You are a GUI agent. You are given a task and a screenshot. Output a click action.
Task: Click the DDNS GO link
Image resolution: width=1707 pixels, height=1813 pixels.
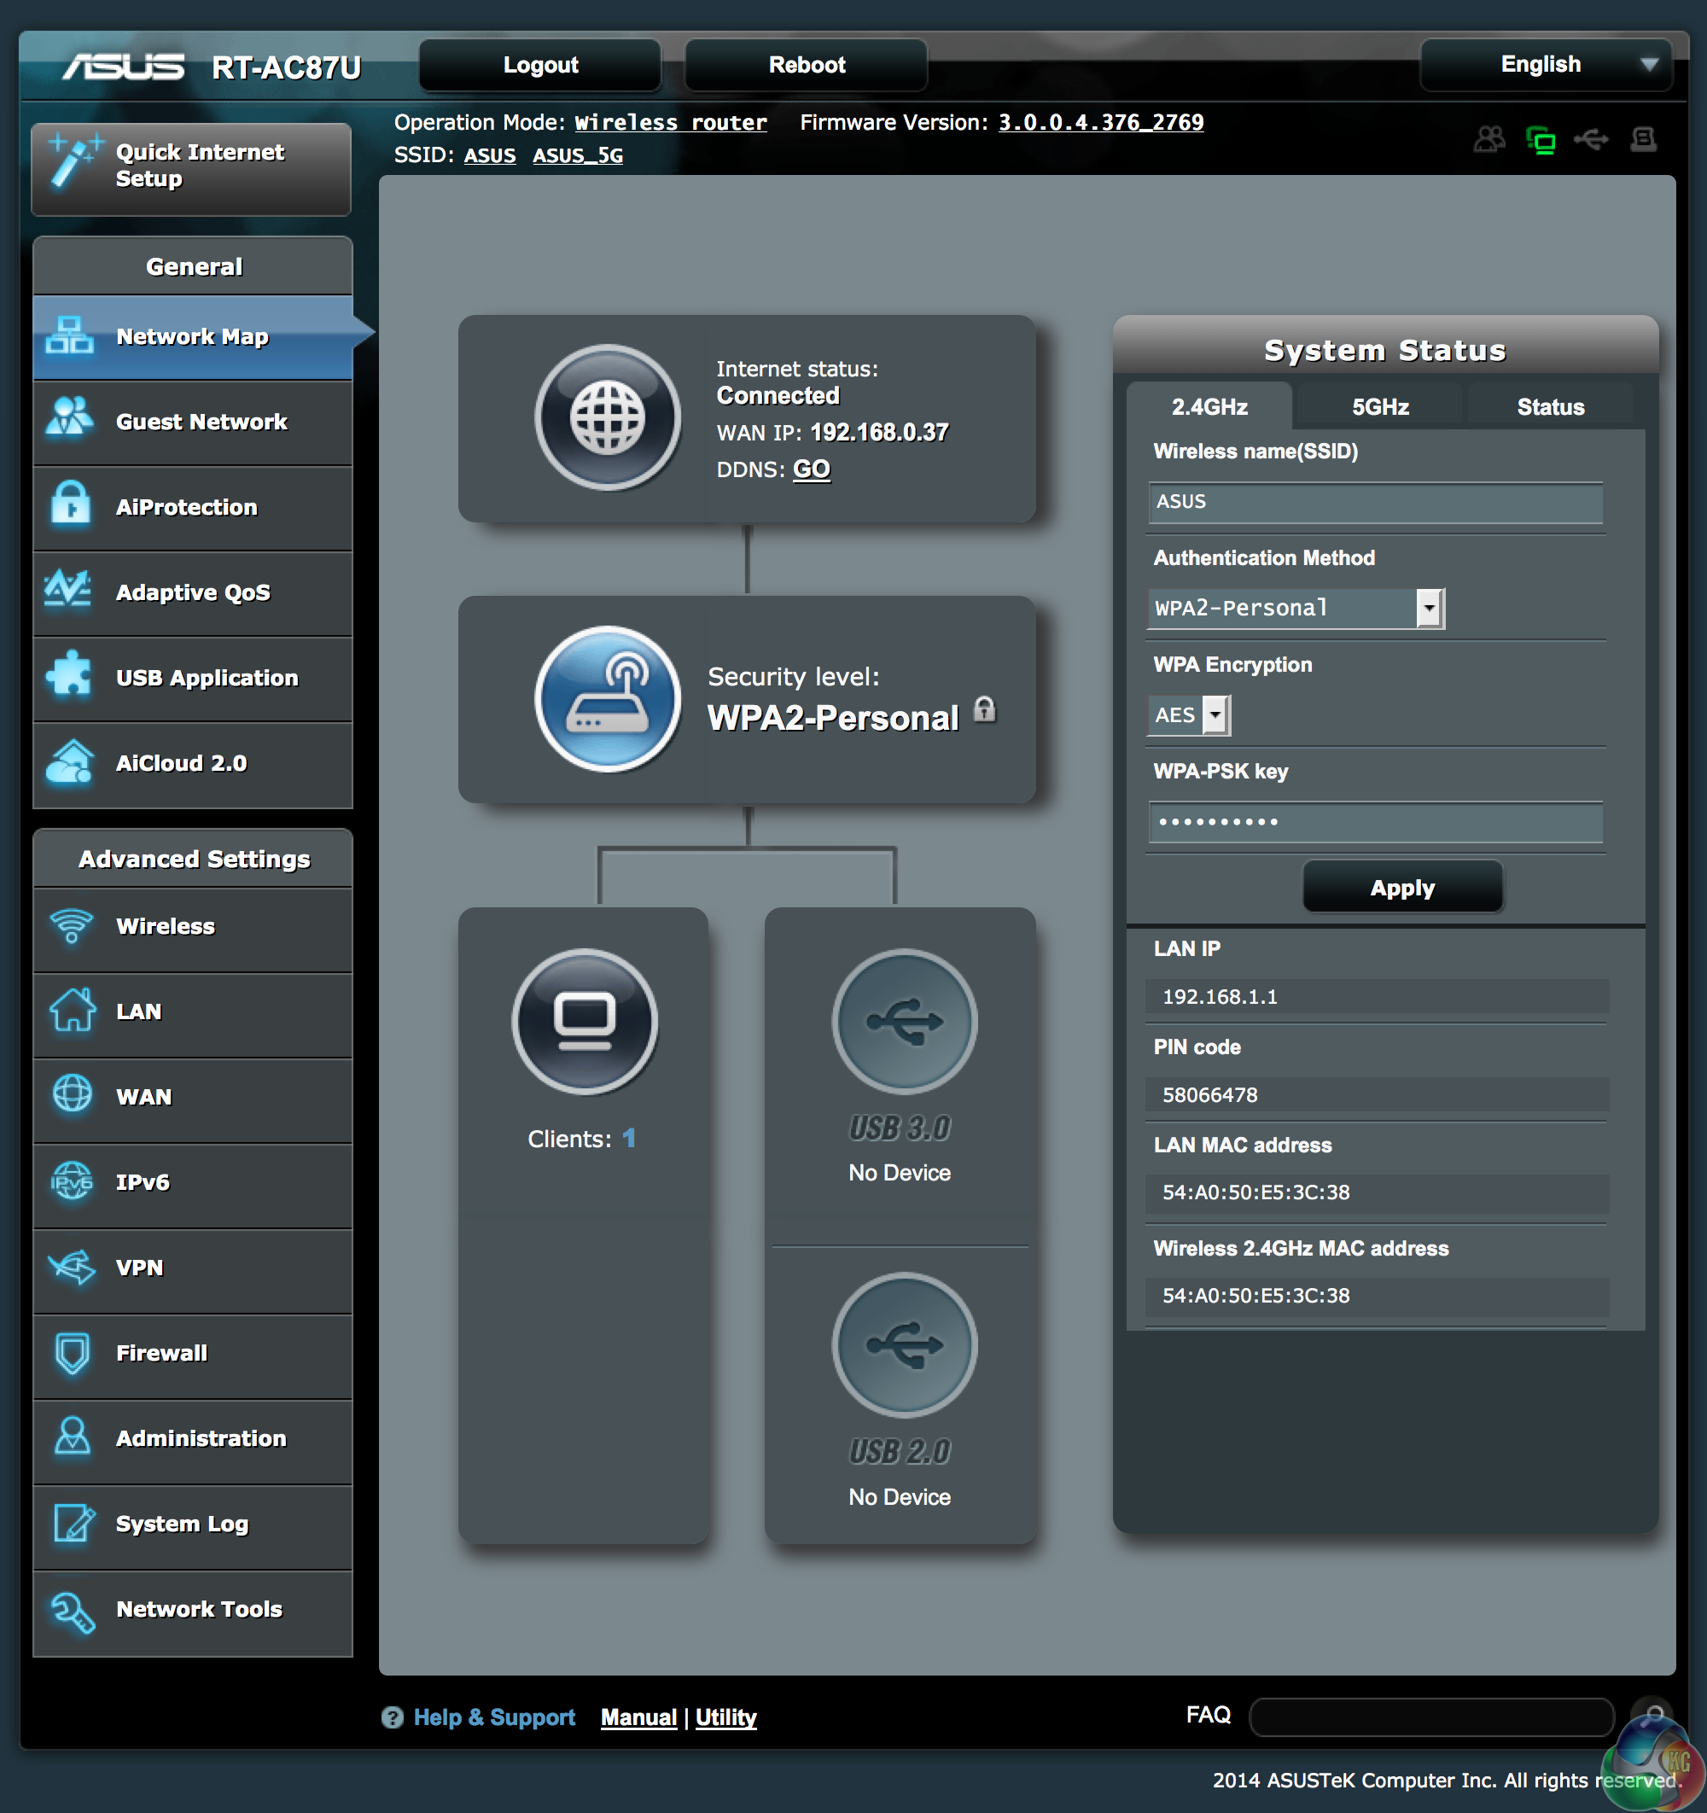[811, 469]
